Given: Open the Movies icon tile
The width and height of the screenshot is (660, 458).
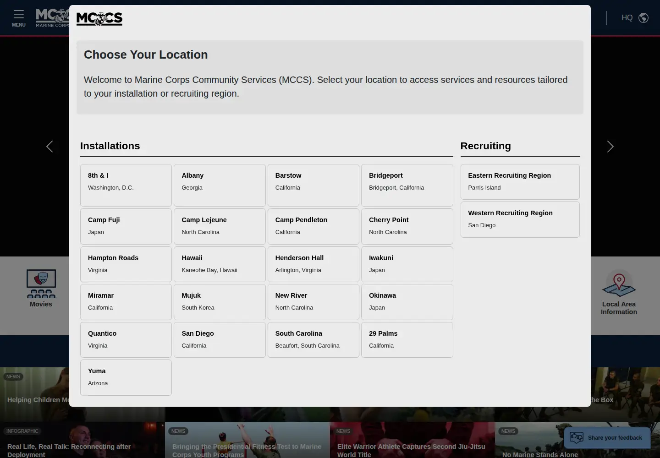Looking at the screenshot, I should click(x=41, y=289).
